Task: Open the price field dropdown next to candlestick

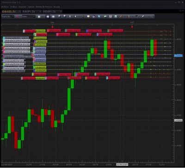Action: pos(29,17)
